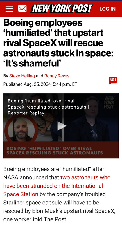The height and width of the screenshot is (225, 122).
Task: Go home via New York Post logo
Action: coord(62,9)
